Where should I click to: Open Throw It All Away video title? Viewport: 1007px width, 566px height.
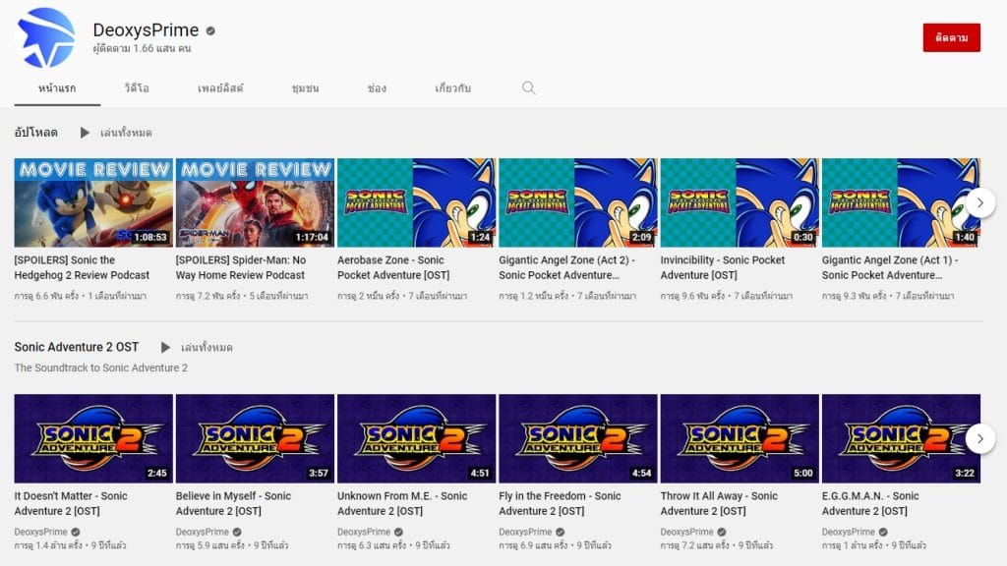719,504
